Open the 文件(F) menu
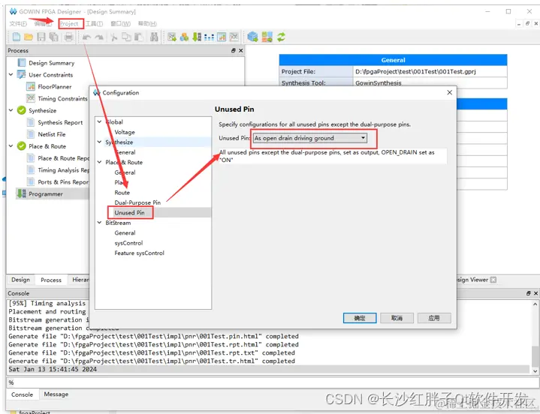 tap(18, 24)
